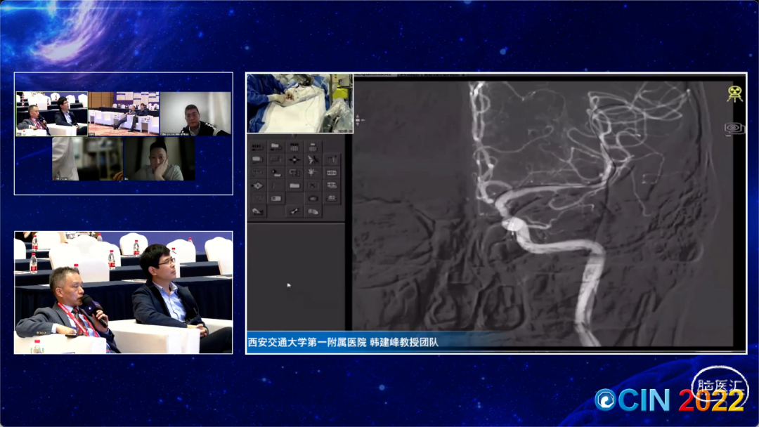Activate the four-way arrow pan tool
This screenshot has width=759, height=427.
click(x=294, y=159)
